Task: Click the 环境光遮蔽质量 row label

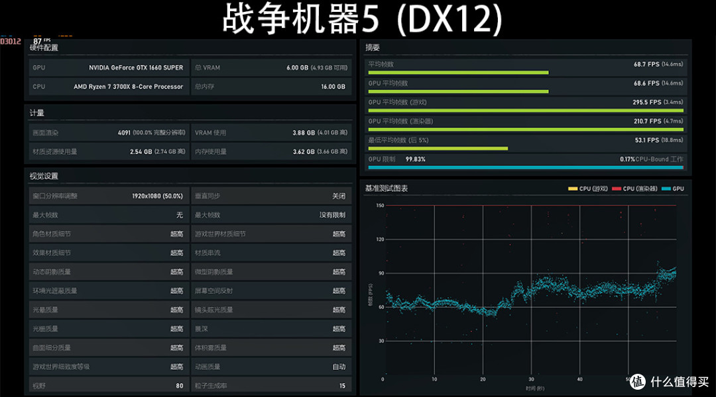Action: pyautogui.click(x=55, y=290)
